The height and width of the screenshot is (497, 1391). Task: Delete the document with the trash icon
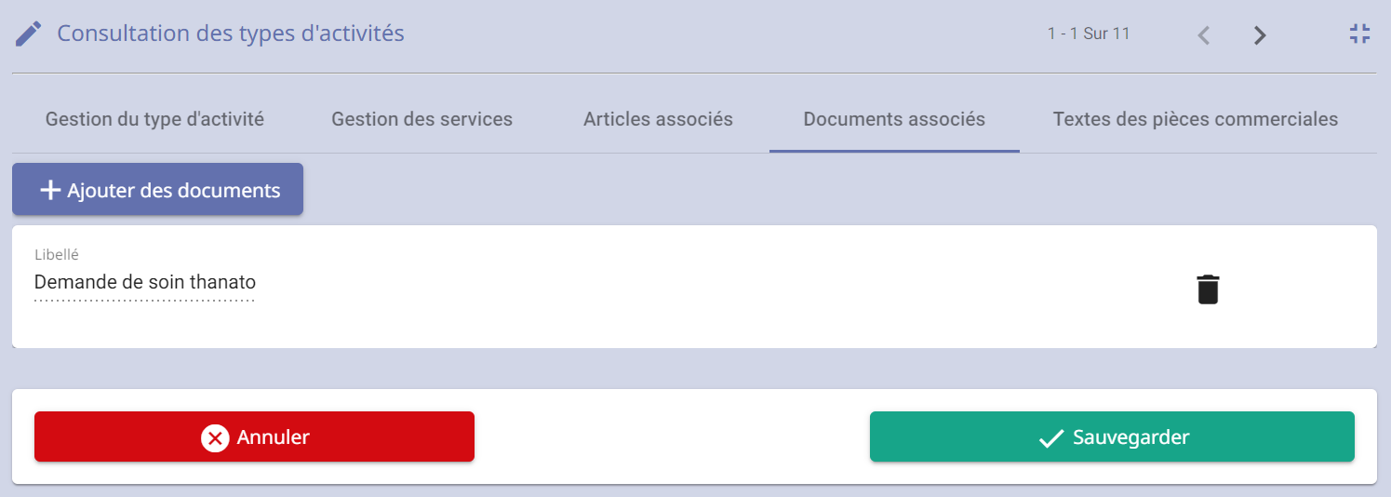1207,289
